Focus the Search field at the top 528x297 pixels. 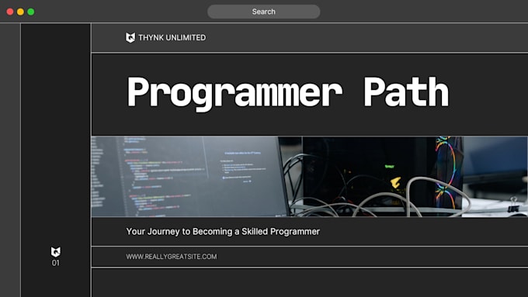tap(264, 12)
